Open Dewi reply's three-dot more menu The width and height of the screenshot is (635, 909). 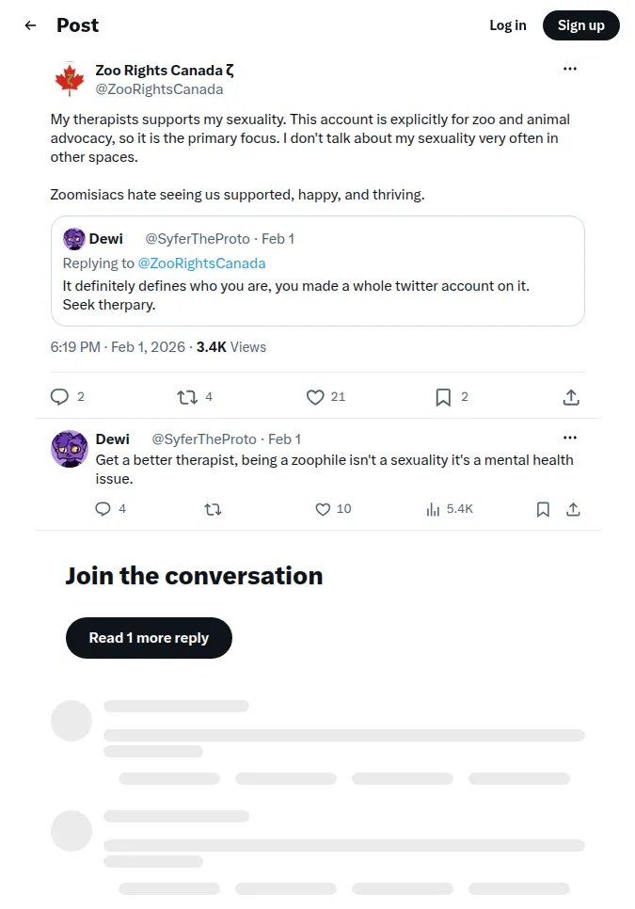(x=569, y=438)
